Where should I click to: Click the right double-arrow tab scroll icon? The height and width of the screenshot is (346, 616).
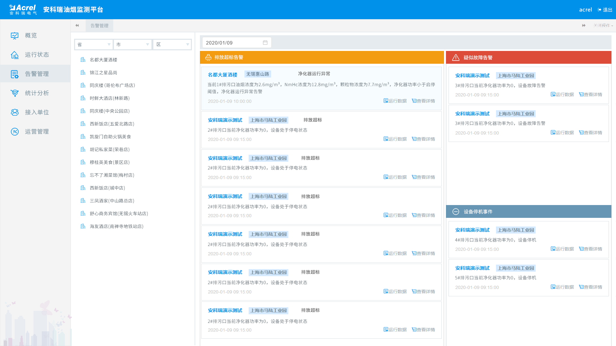pos(584,26)
